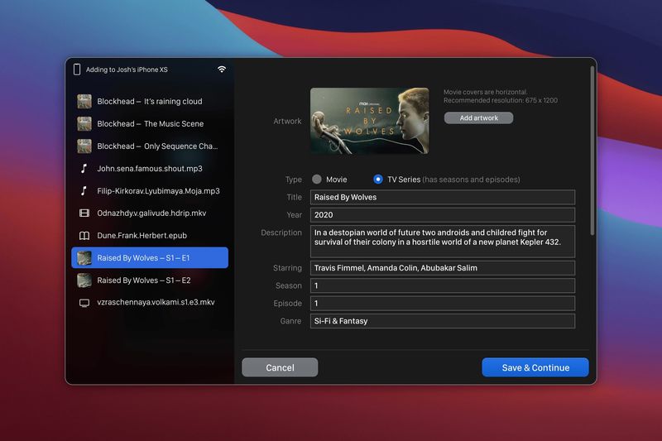Image resolution: width=662 pixels, height=441 pixels.
Task: Select file name John.sena.famous.shout.mp3
Action: (x=150, y=169)
